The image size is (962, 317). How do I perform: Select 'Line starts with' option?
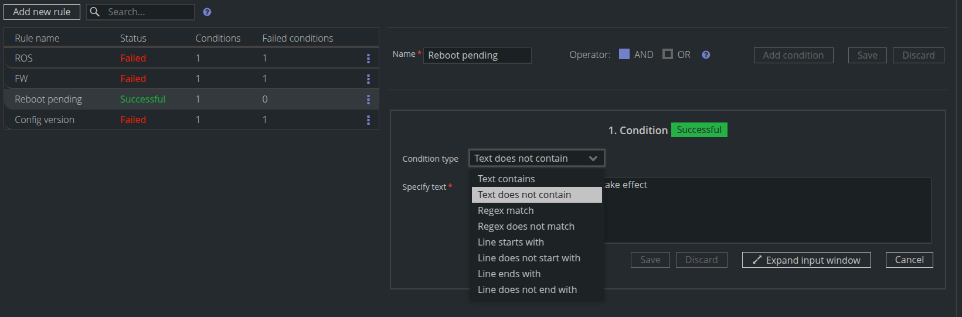coord(511,242)
